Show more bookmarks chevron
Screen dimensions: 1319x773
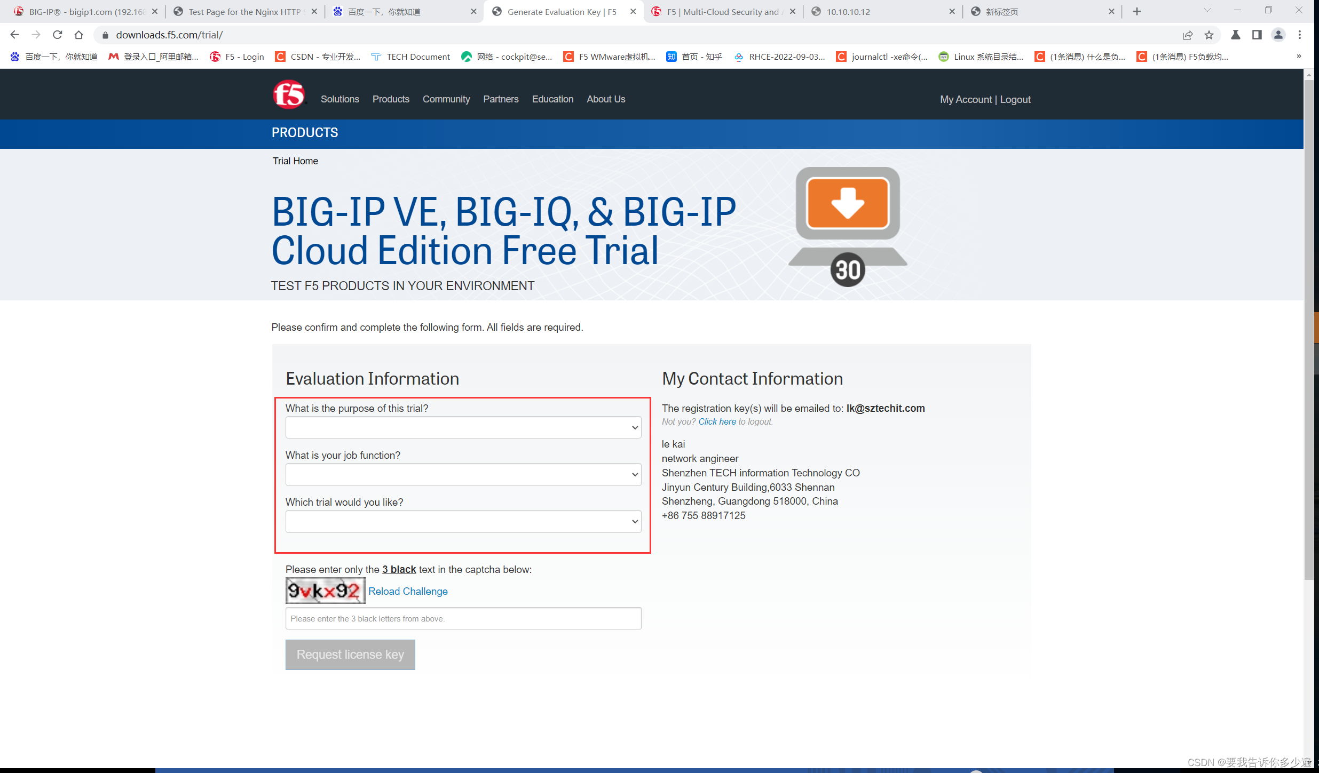[1299, 56]
